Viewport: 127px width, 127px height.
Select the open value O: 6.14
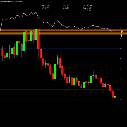[45, 6]
